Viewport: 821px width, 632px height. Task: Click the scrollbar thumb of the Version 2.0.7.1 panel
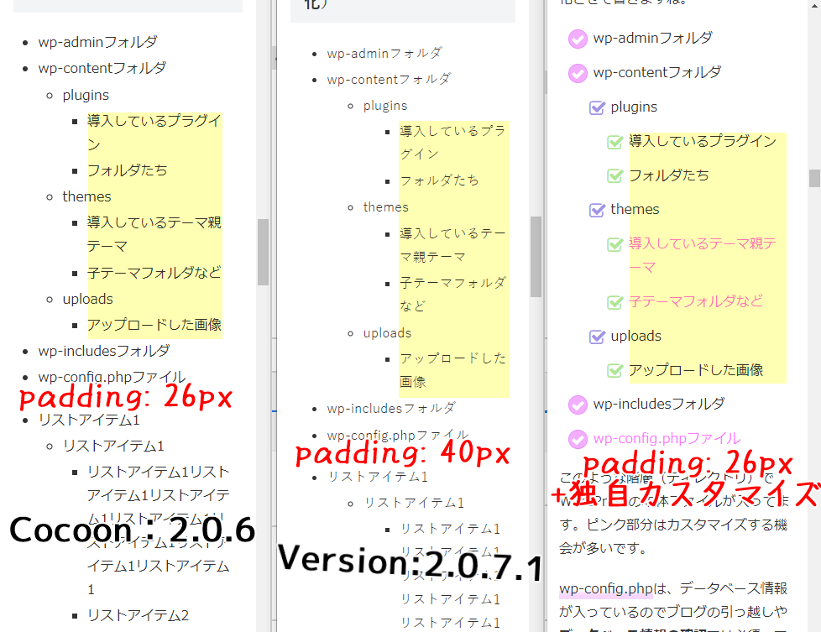[536, 257]
